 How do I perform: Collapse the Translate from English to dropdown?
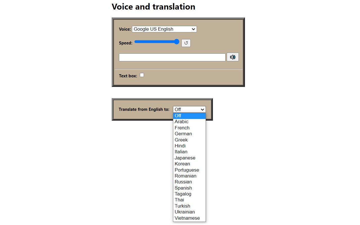[189, 109]
